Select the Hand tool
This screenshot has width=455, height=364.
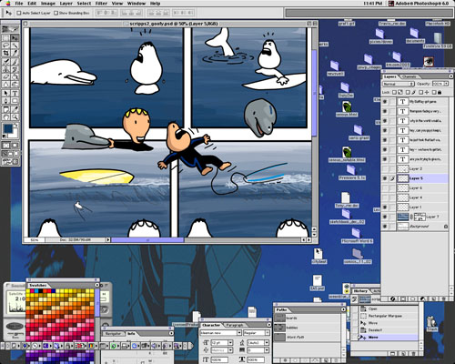(5, 117)
